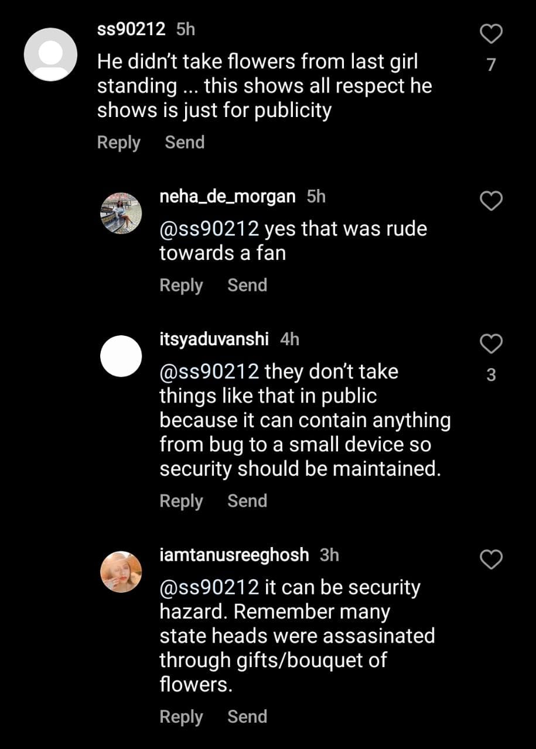
Task: Send ss90212's comment to someone
Action: tap(185, 143)
